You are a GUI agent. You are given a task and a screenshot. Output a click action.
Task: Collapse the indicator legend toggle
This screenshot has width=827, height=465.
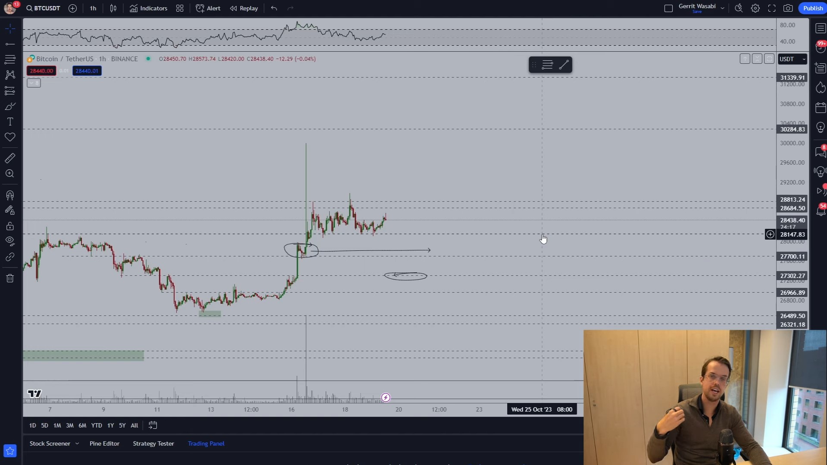(34, 83)
